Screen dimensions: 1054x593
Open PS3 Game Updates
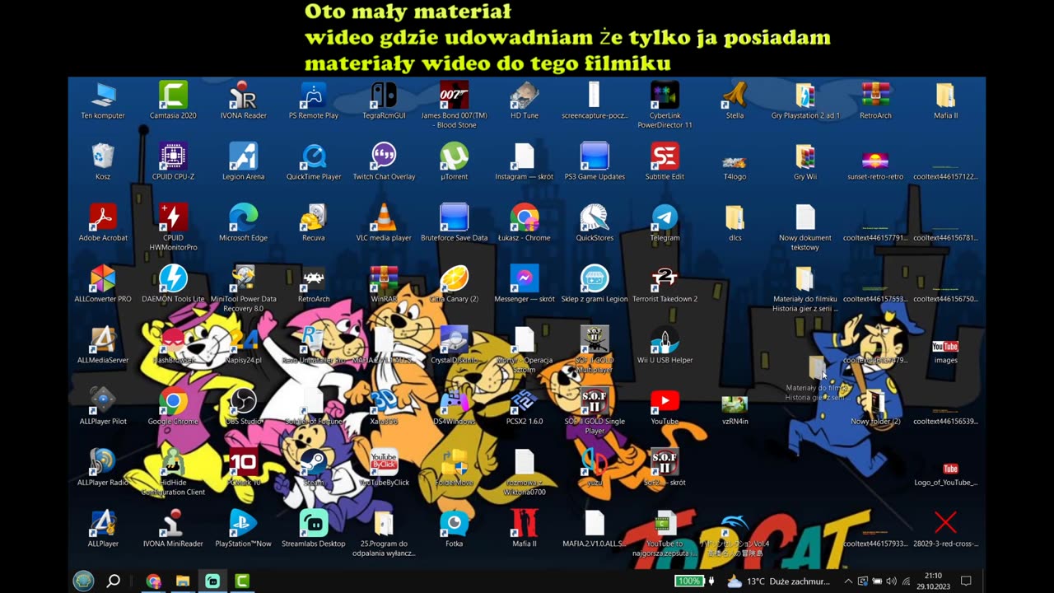point(595,161)
